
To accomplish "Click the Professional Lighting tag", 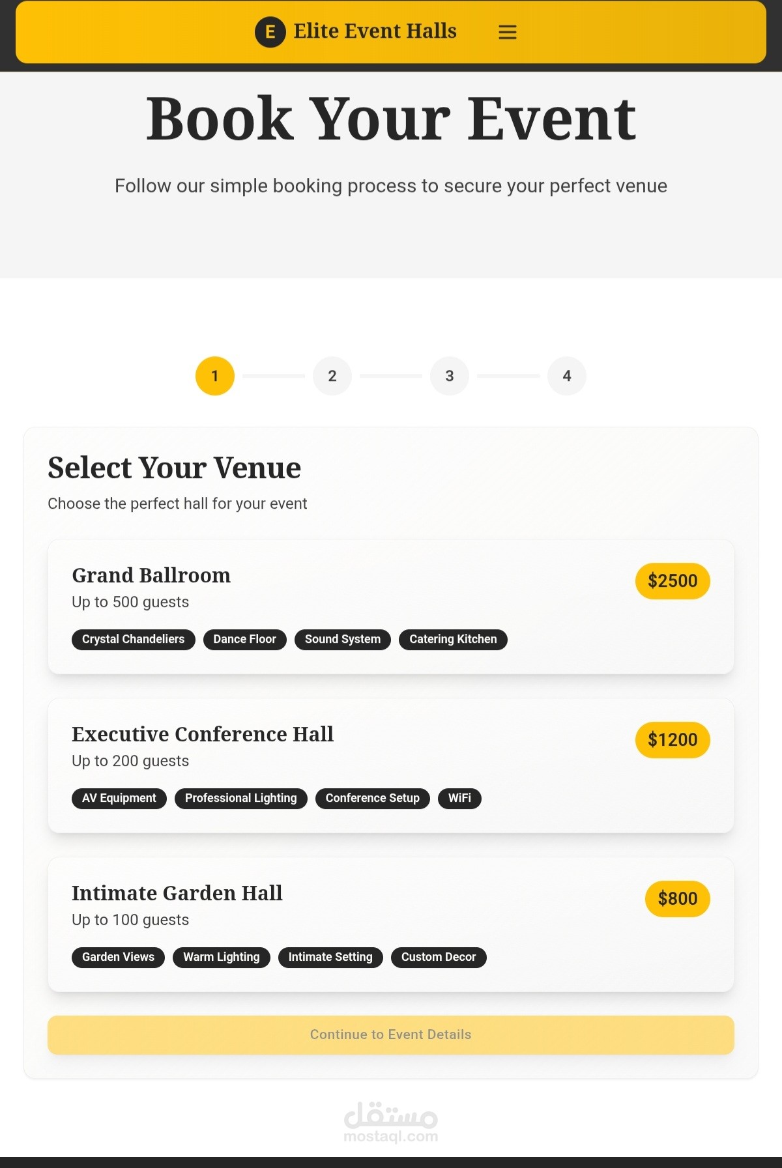I will click(x=241, y=799).
